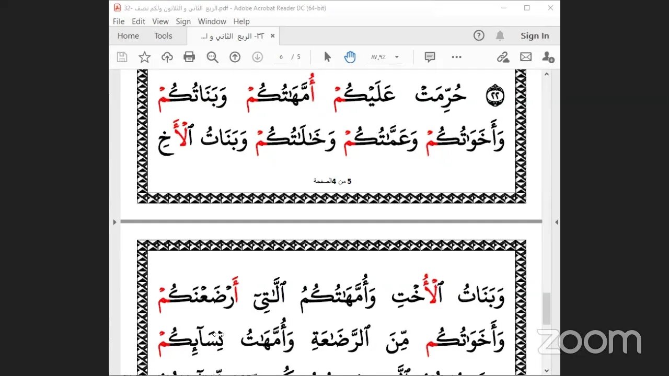Go to the previous page with up arrow
The height and width of the screenshot is (376, 669).
pos(235,57)
